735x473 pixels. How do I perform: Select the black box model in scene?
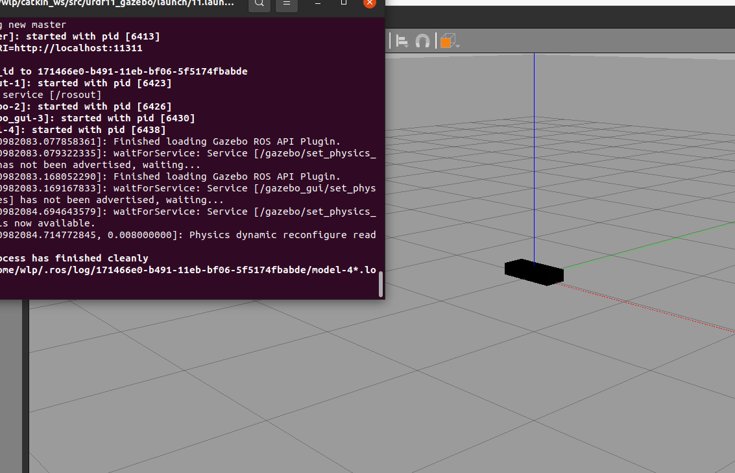point(534,271)
